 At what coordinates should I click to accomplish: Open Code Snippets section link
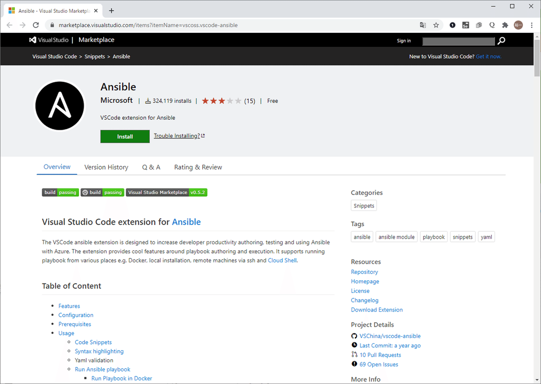pos(93,342)
